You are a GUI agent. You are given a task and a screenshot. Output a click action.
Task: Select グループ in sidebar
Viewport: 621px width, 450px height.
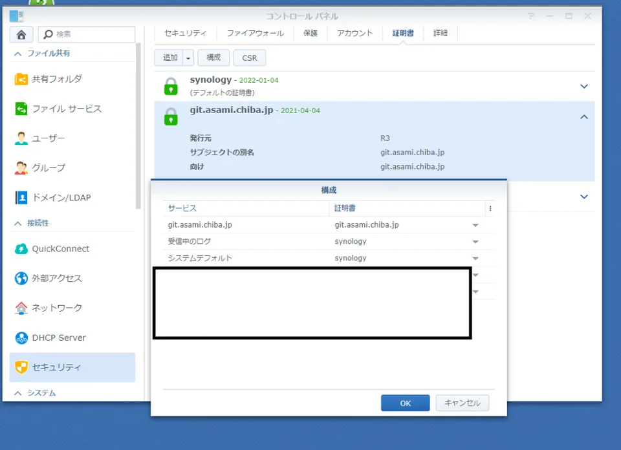coord(49,168)
